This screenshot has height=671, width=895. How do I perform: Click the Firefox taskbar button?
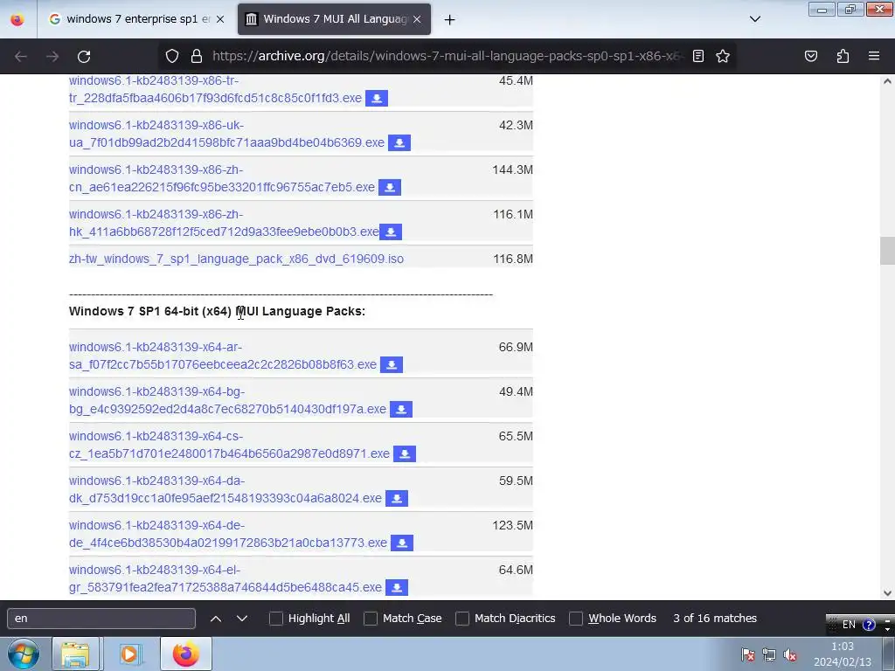(185, 654)
